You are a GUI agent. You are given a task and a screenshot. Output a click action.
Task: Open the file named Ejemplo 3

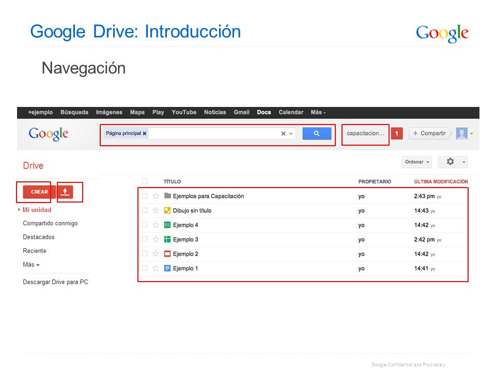click(185, 239)
